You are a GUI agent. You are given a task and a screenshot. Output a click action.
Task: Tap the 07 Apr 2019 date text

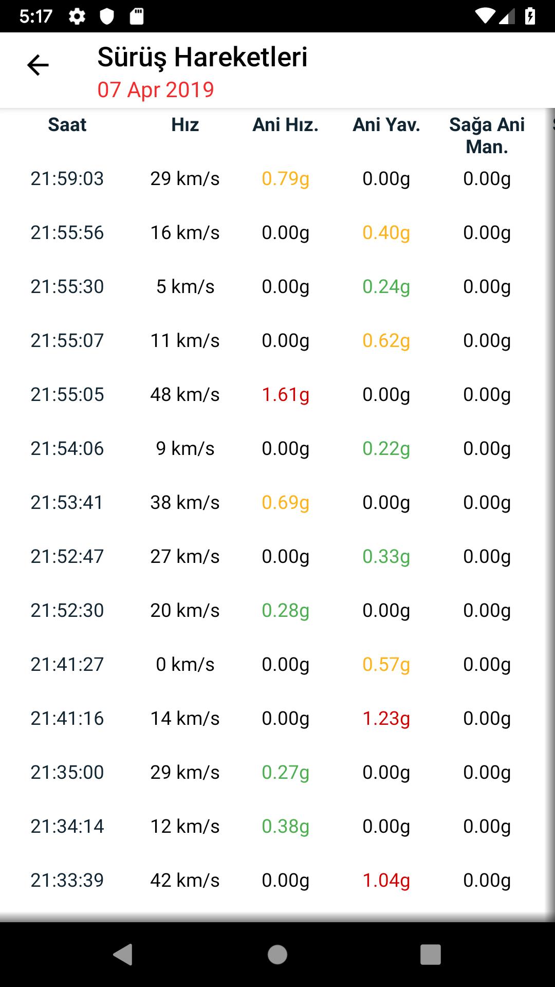click(x=156, y=89)
